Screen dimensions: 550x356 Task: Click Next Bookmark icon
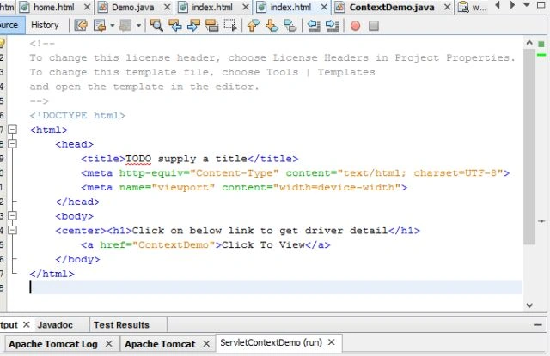pyautogui.click(x=272, y=26)
